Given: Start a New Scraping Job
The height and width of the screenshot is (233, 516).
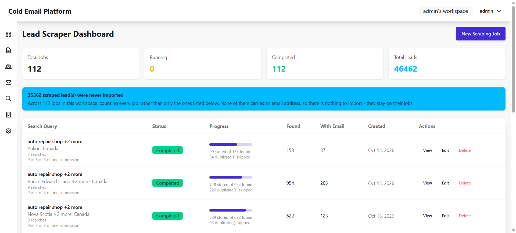Looking at the screenshot, I should click(x=481, y=34).
